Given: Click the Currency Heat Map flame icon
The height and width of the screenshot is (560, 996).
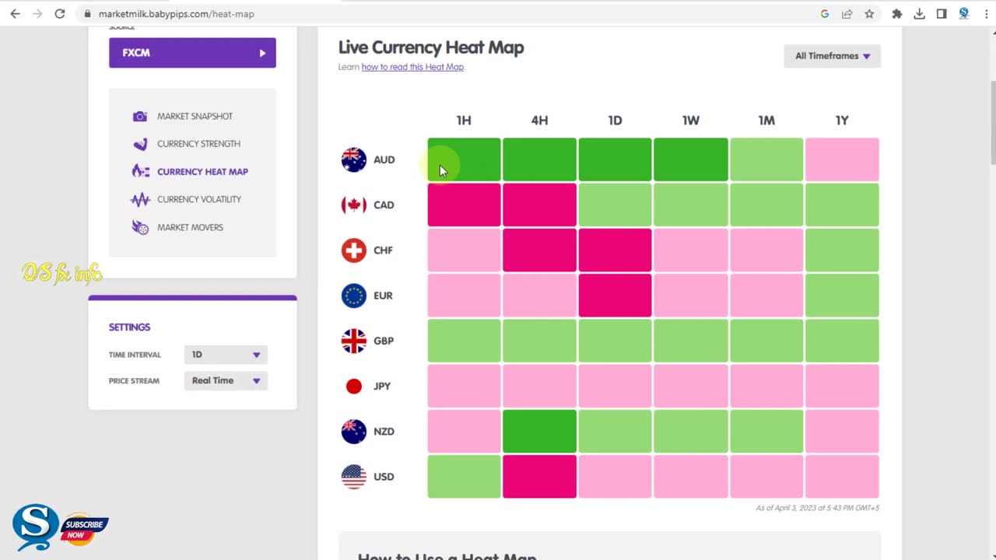Looking at the screenshot, I should 140,171.
